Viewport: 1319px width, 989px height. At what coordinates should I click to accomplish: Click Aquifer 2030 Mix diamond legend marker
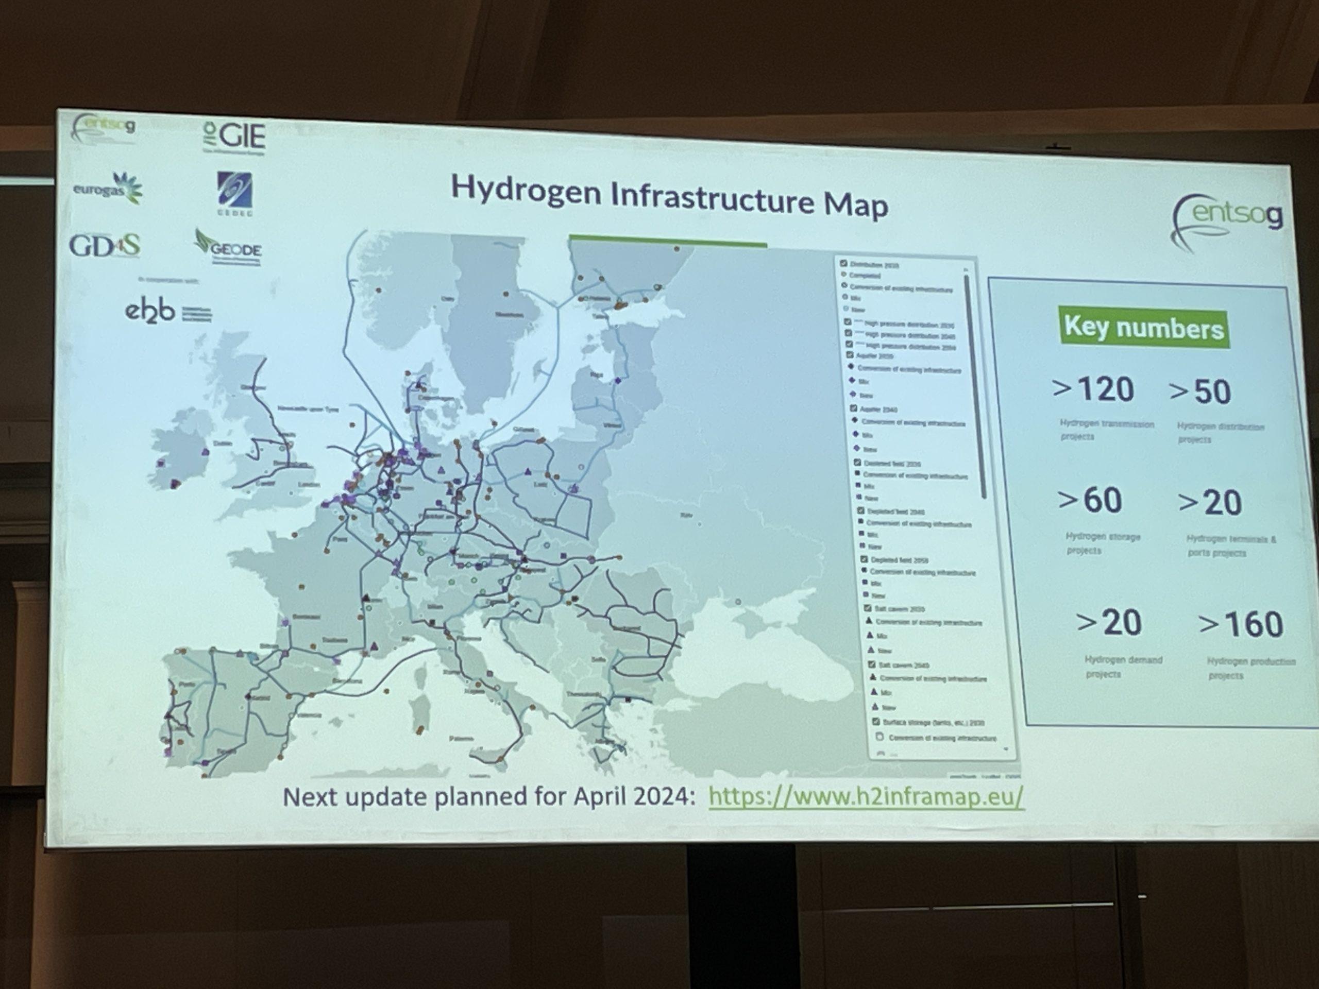(x=852, y=380)
